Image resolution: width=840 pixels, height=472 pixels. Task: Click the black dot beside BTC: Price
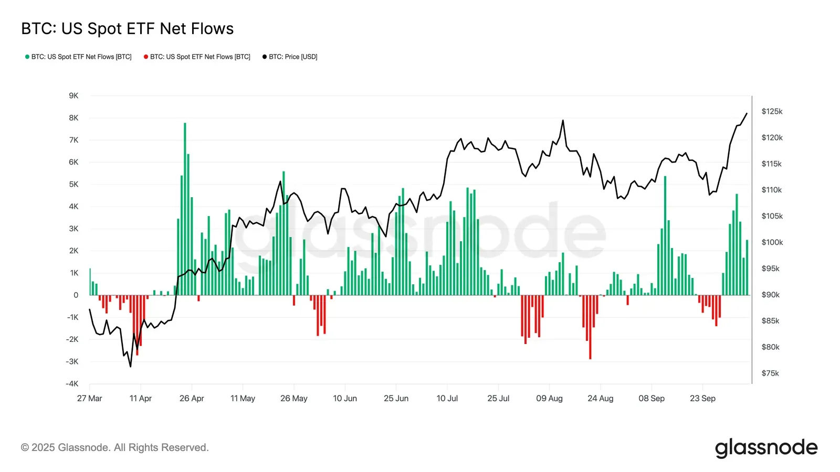265,57
